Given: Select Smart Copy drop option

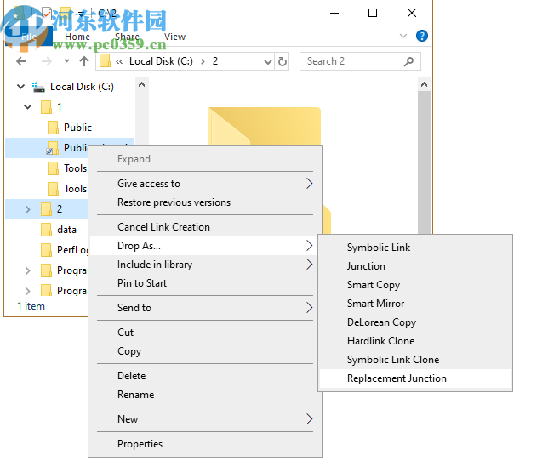Looking at the screenshot, I should point(415,285).
